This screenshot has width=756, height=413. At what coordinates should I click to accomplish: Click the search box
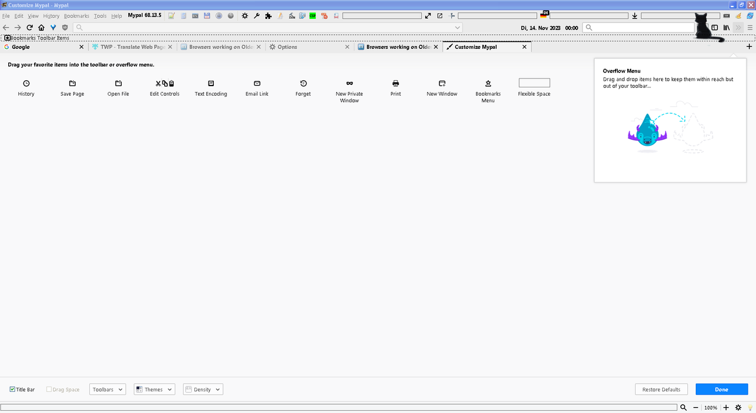tap(638, 27)
